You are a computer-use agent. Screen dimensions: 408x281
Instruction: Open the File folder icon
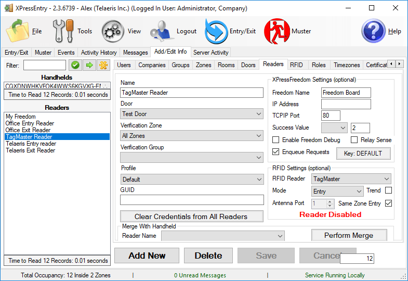17,31
